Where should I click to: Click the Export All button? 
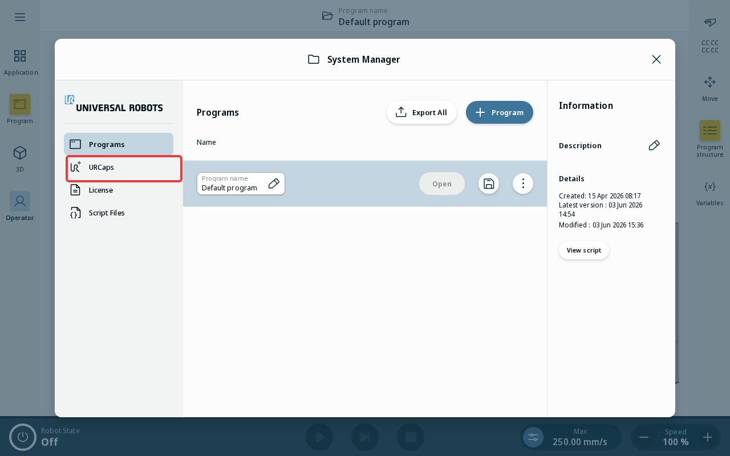[421, 112]
